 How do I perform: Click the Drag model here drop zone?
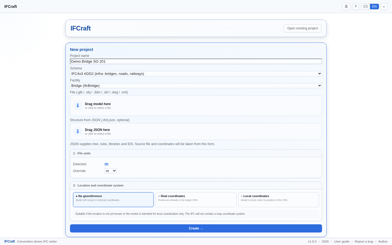click(196, 106)
